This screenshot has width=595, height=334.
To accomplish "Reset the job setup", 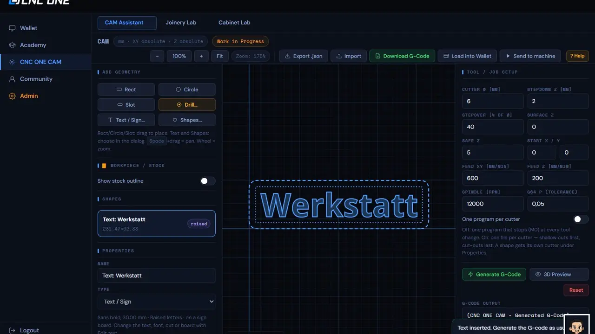I will 576,290.
